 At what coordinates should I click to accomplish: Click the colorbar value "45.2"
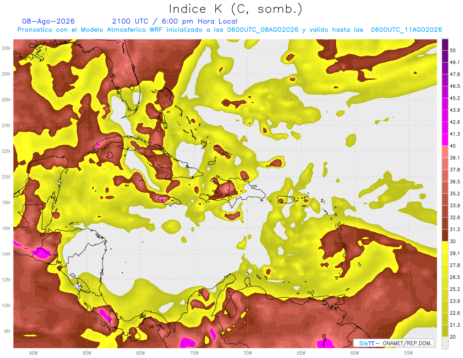pyautogui.click(x=455, y=98)
